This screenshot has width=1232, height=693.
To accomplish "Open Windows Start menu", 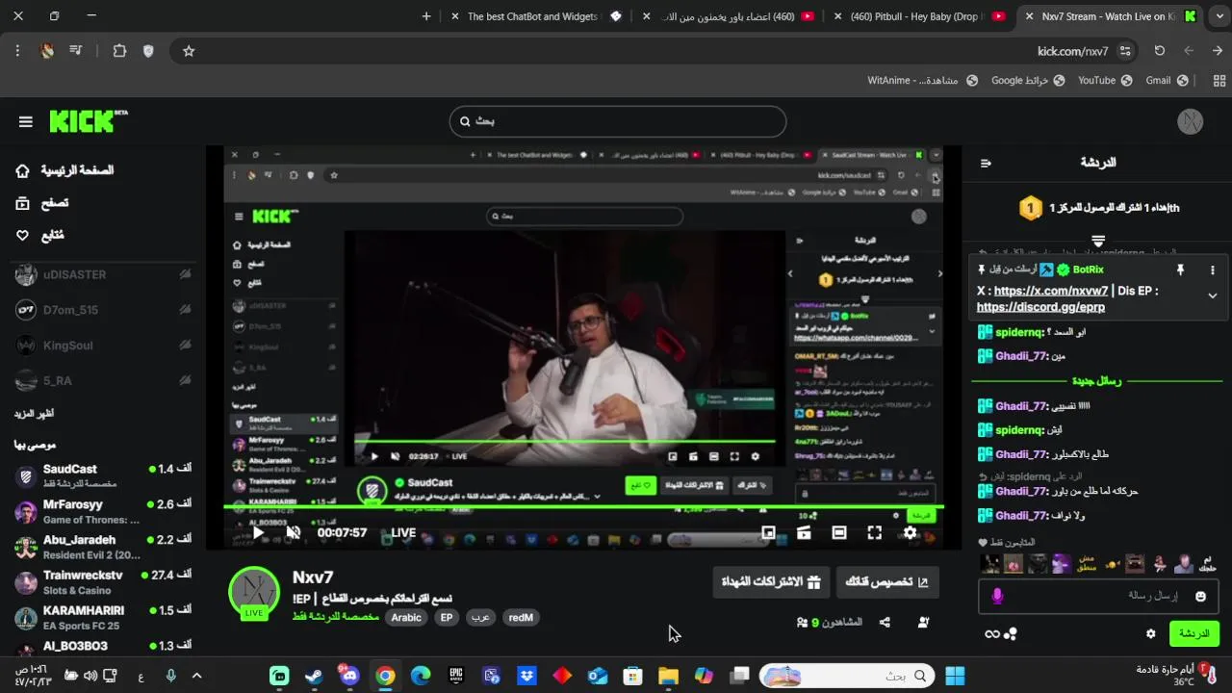I will coord(955,677).
